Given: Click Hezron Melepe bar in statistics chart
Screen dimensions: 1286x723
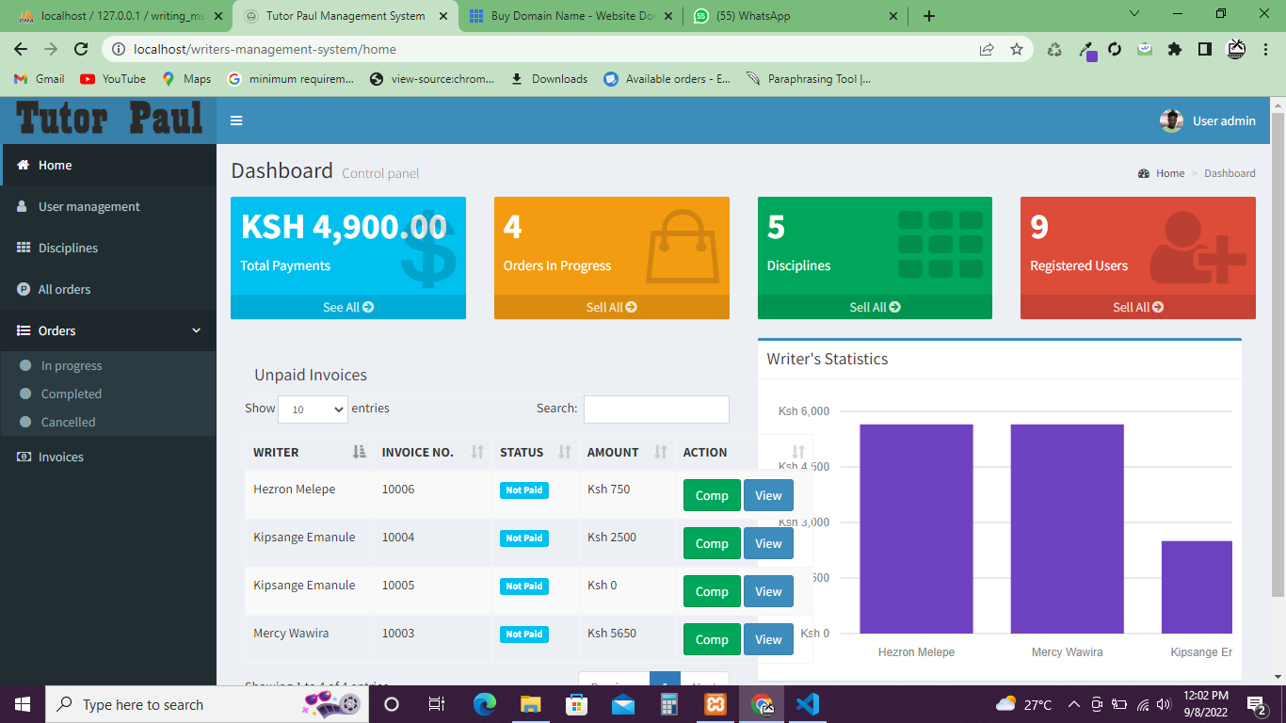Looking at the screenshot, I should [x=916, y=529].
